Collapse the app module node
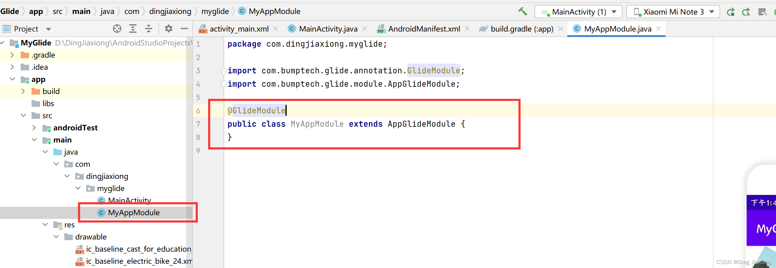This screenshot has height=268, width=776. [x=12, y=79]
